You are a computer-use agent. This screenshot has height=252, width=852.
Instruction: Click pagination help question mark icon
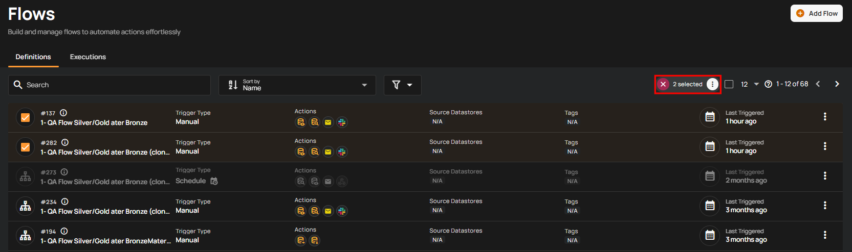click(768, 84)
